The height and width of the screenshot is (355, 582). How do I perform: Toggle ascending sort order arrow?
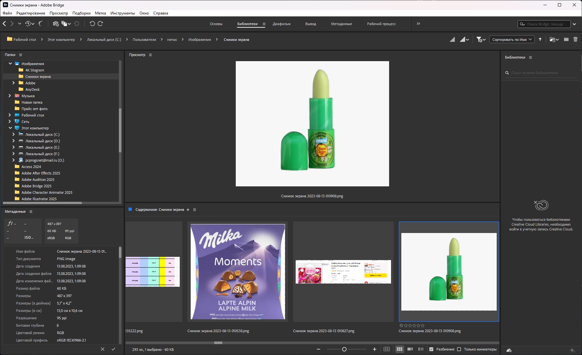[x=540, y=39]
